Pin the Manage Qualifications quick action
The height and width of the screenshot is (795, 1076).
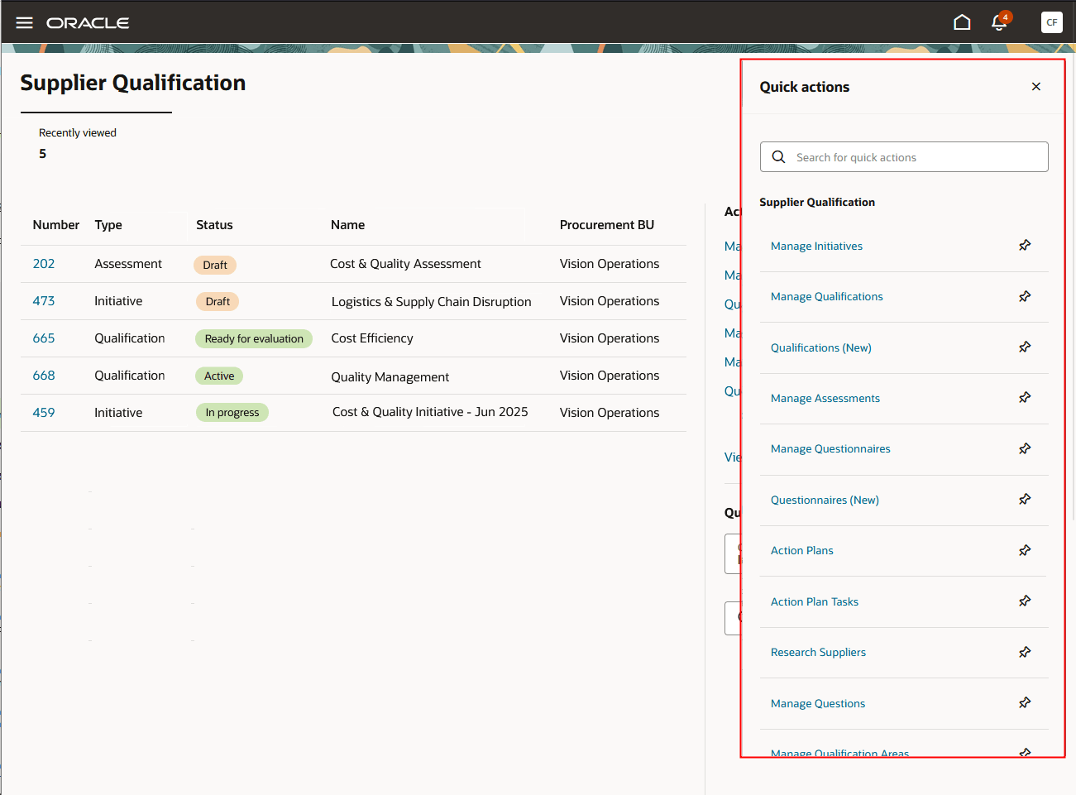coord(1025,296)
